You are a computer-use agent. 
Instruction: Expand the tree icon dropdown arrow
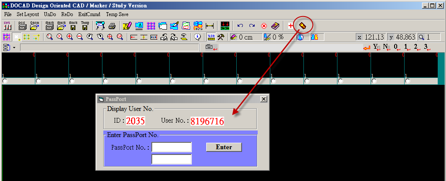tap(14, 47)
